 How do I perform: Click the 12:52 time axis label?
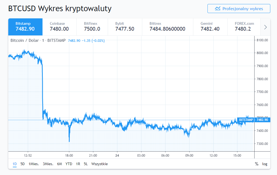28,156
